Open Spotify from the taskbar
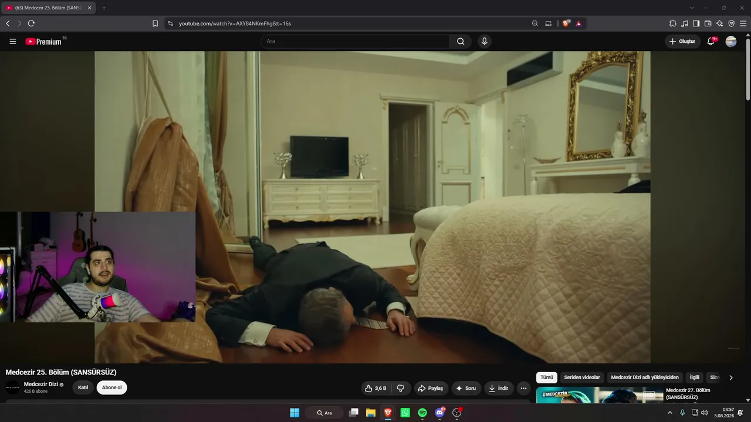 422,413
